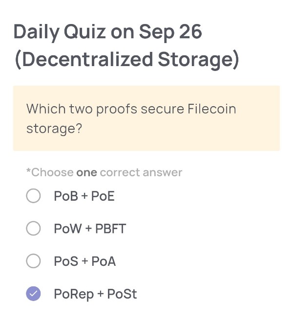Click the "PoRep + PoSt" answer label
Viewport: 293px width, 327px height.
coord(95,294)
